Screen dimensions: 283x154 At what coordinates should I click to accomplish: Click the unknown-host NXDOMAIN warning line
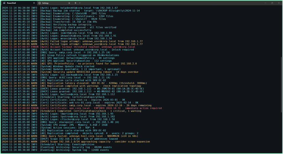tap(70, 136)
